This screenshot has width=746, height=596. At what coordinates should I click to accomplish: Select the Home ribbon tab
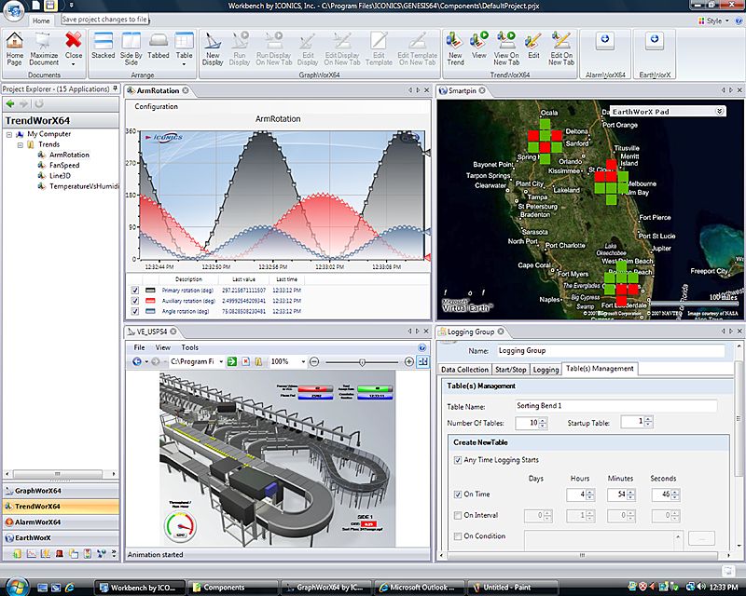click(x=41, y=20)
